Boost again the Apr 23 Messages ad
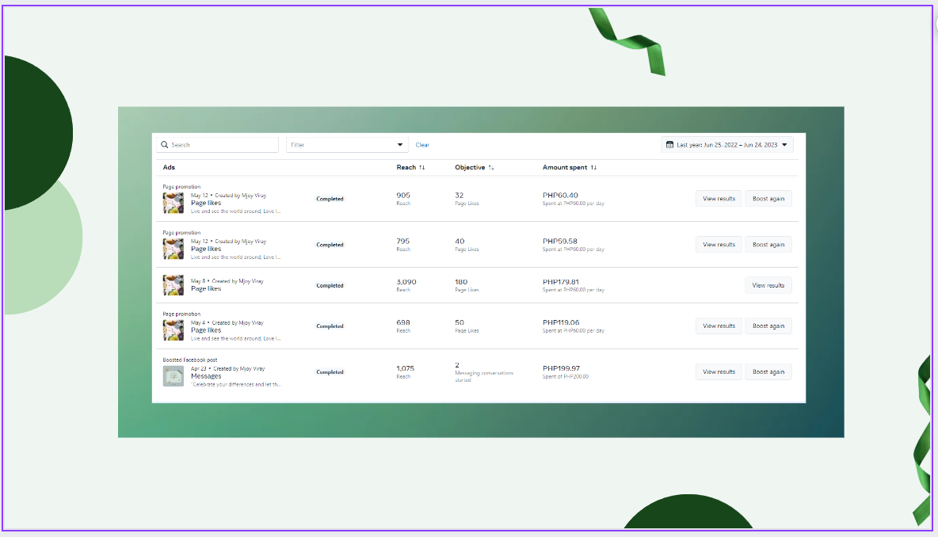The image size is (938, 537). (768, 372)
